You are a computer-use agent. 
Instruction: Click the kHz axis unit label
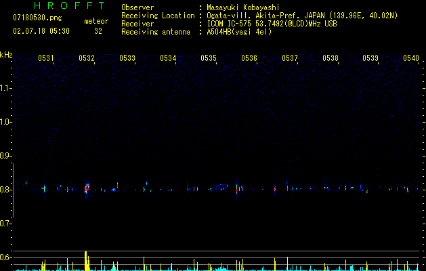click(x=6, y=55)
